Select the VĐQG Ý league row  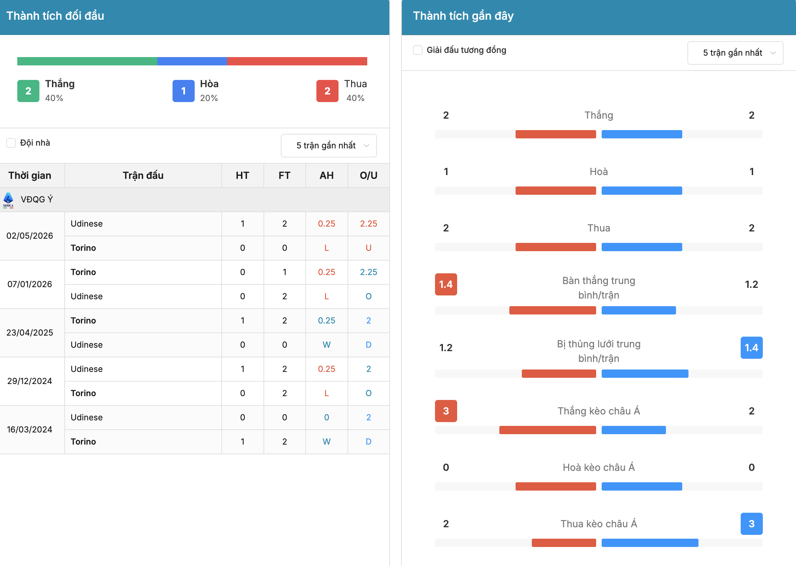[195, 200]
